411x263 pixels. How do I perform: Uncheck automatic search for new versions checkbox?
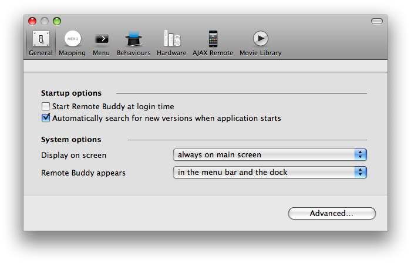point(46,118)
